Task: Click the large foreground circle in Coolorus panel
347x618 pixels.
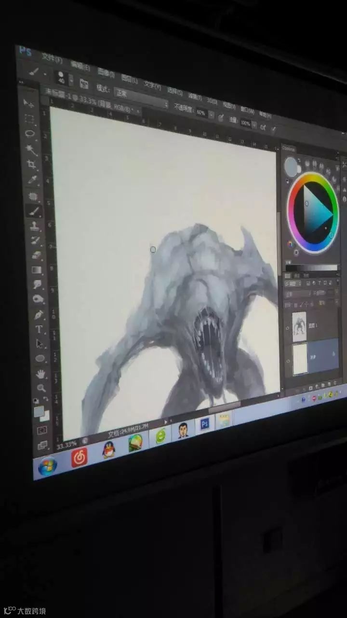Action: 291,166
